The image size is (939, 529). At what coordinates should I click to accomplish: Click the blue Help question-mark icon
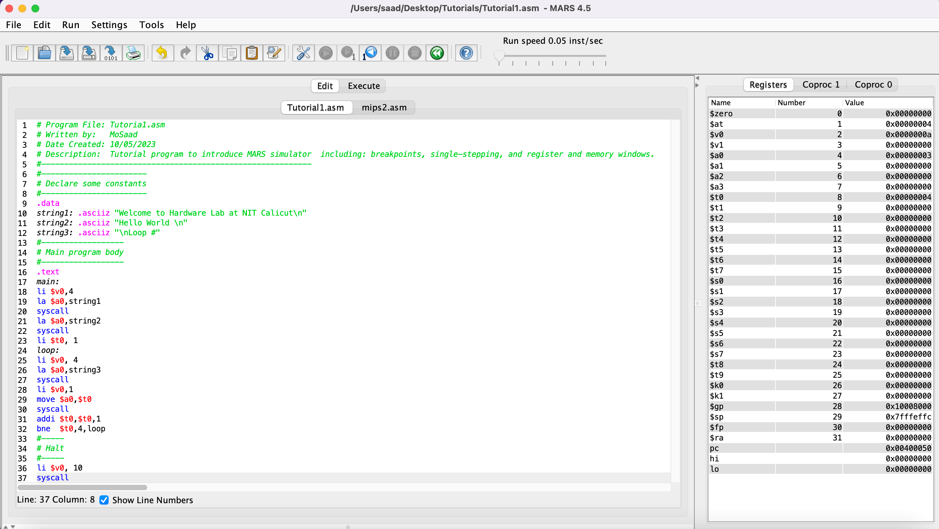click(466, 53)
